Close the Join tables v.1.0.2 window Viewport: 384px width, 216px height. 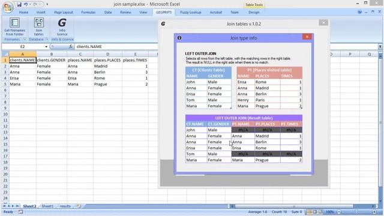[x=323, y=23]
